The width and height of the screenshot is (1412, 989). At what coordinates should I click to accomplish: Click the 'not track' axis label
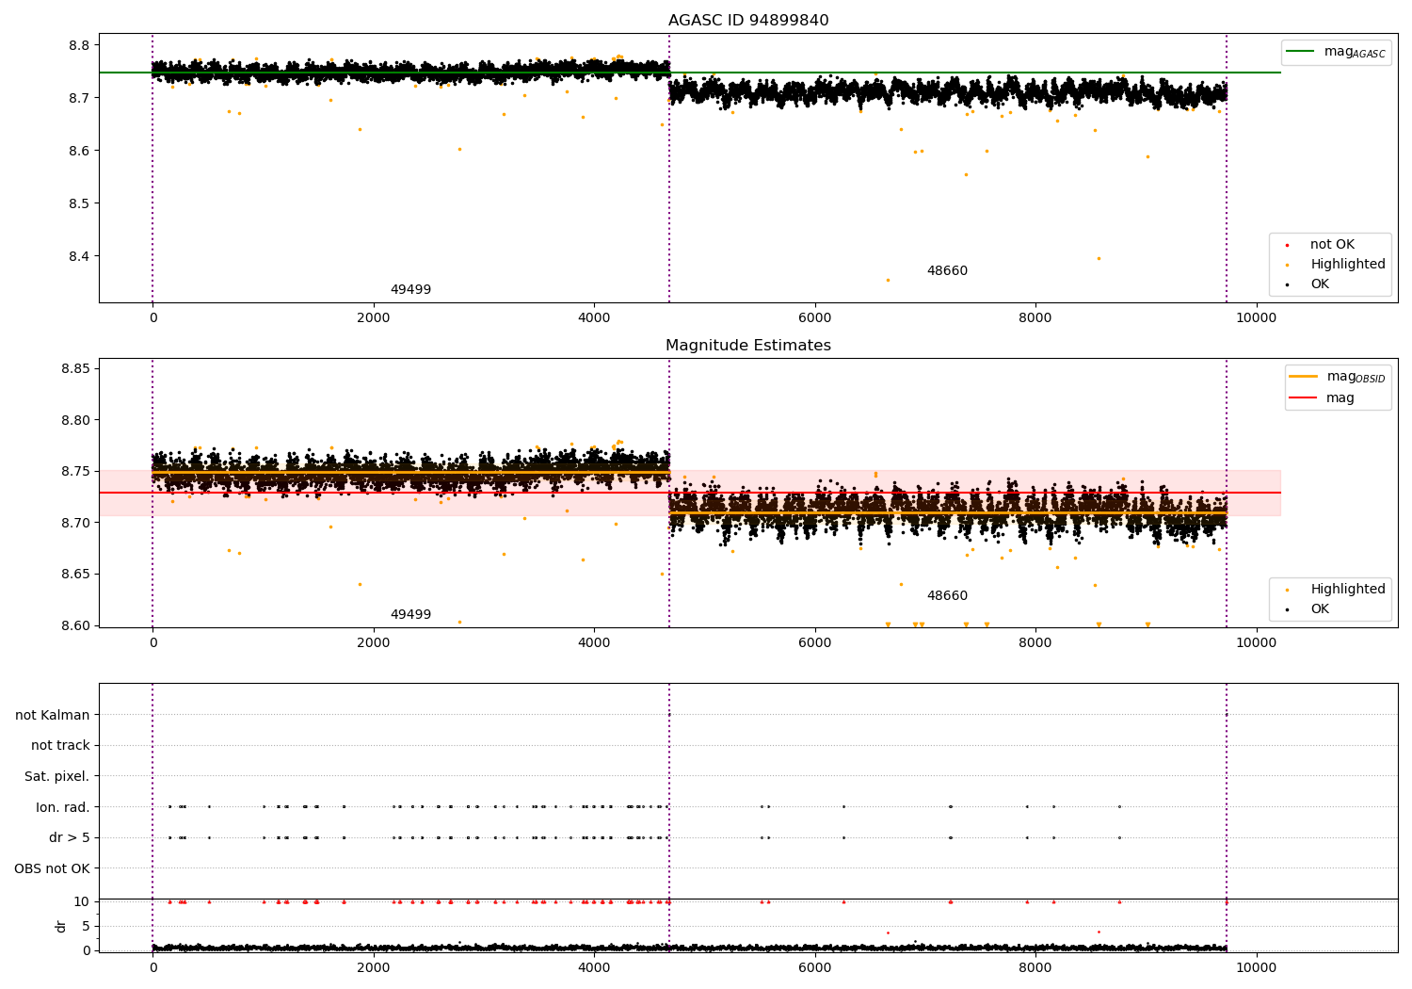coord(60,745)
